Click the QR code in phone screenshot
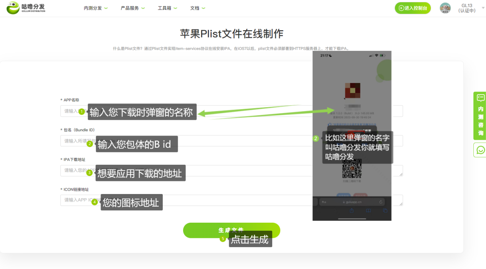The height and width of the screenshot is (269, 486). 352,168
